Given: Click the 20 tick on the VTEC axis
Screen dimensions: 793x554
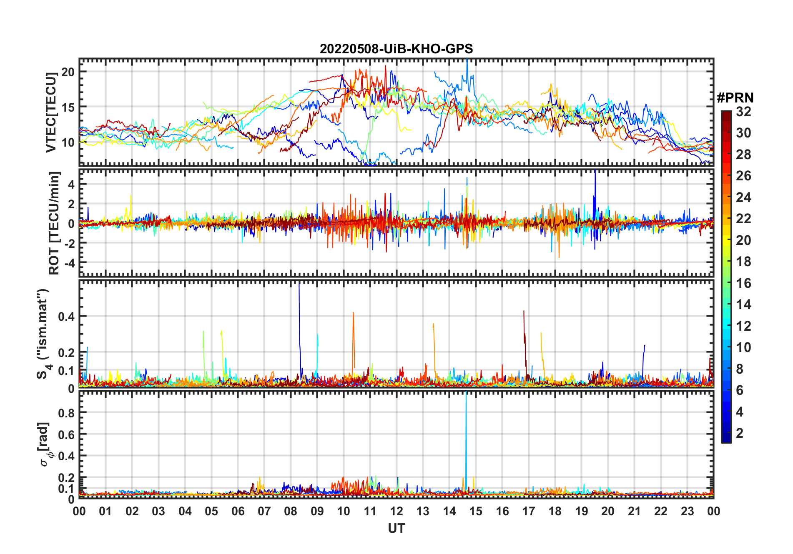Looking at the screenshot, I should coord(68,72).
